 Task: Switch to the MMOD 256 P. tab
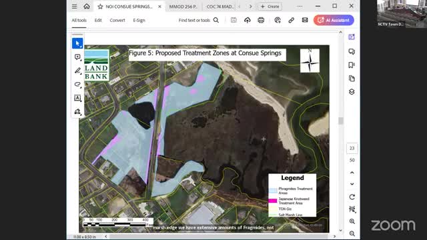click(183, 7)
